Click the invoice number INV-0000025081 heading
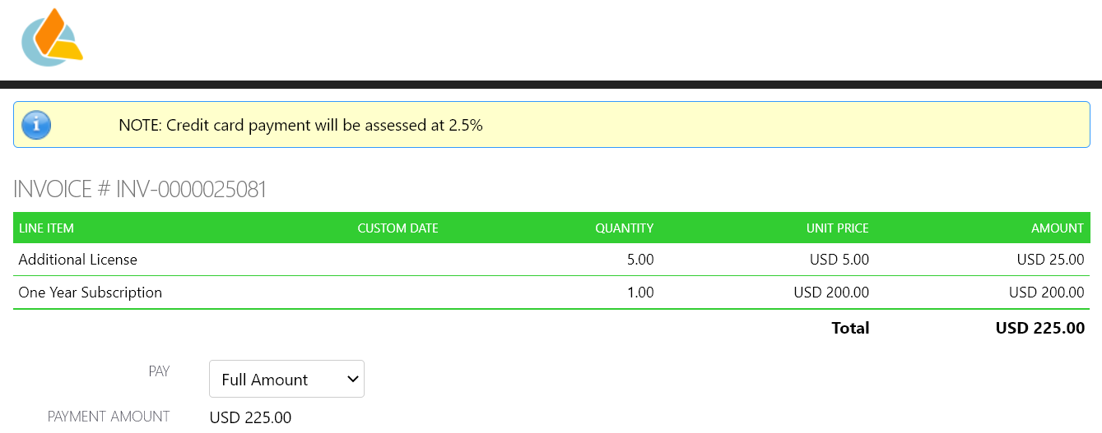 tap(140, 189)
